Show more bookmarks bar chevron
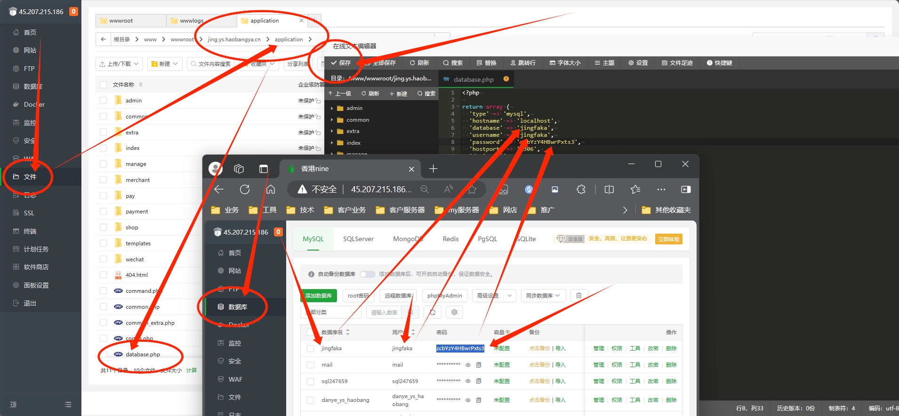The image size is (899, 416). [625, 210]
